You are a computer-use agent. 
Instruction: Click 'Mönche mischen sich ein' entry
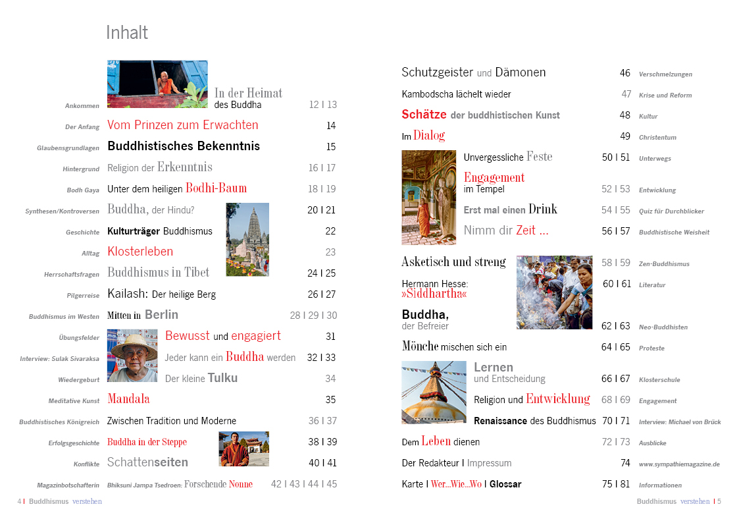454,346
